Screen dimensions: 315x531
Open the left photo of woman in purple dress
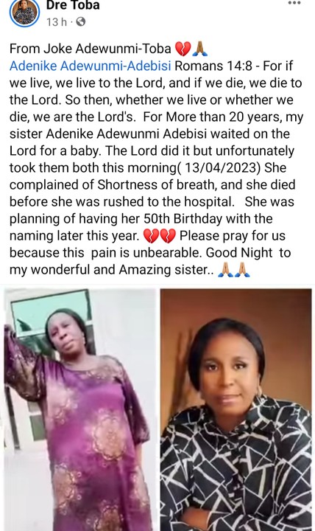coord(80,409)
